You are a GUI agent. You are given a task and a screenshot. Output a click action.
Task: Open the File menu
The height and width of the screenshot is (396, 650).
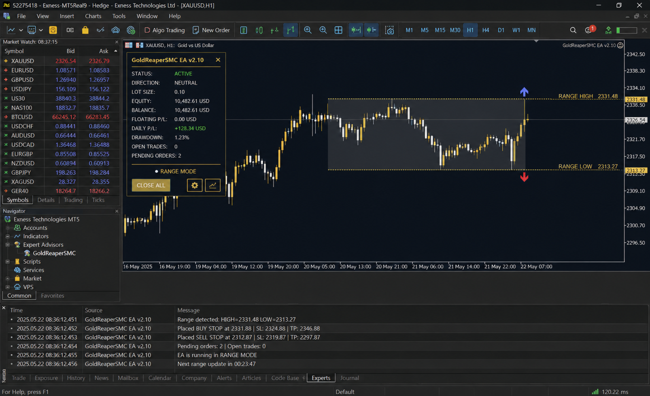21,16
